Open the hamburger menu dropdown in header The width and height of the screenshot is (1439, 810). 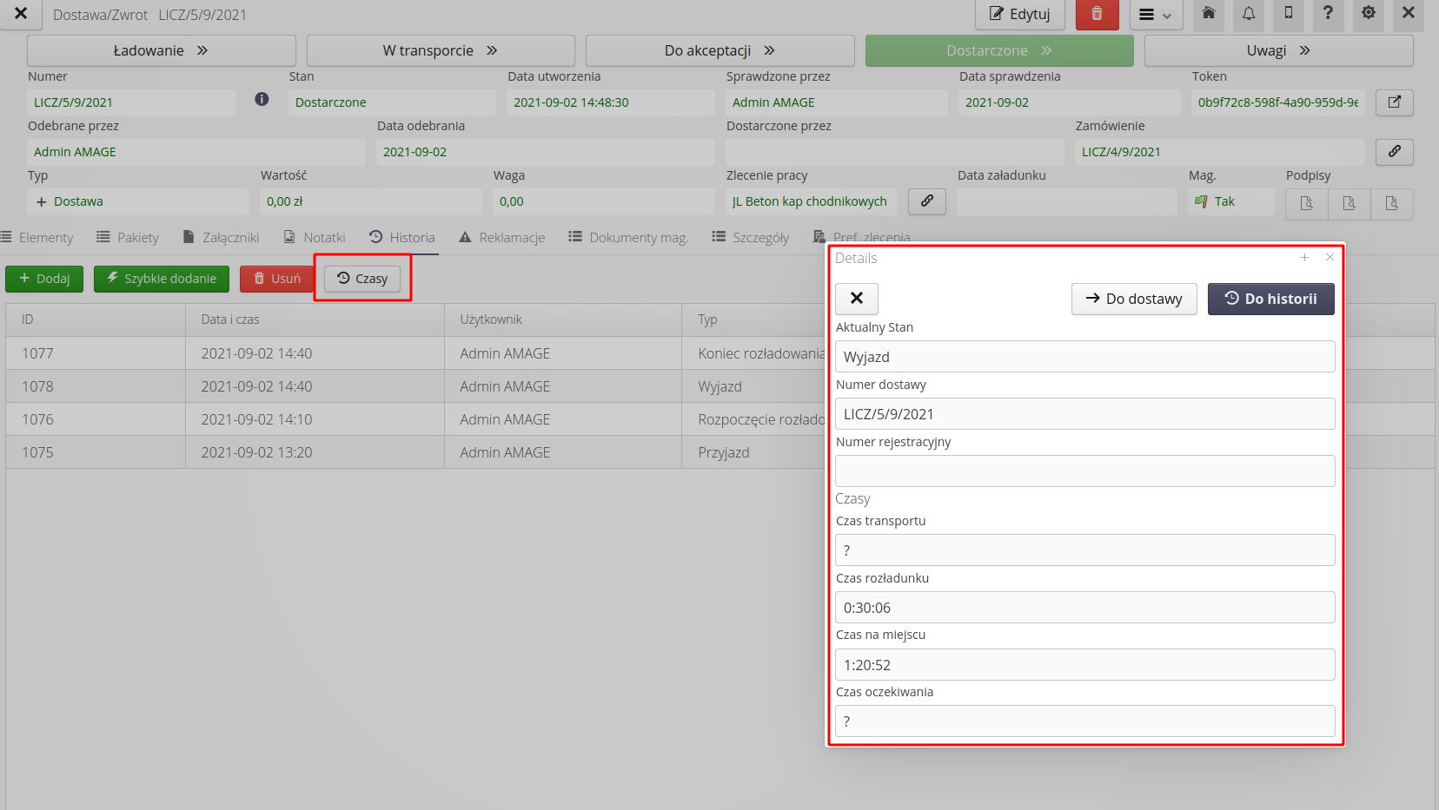click(x=1156, y=15)
